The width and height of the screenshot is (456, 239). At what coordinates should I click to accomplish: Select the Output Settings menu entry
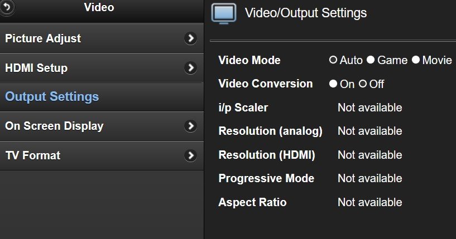pos(52,96)
